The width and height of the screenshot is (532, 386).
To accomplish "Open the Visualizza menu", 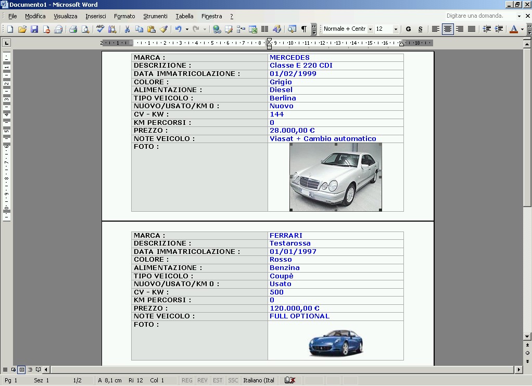I will tap(66, 16).
